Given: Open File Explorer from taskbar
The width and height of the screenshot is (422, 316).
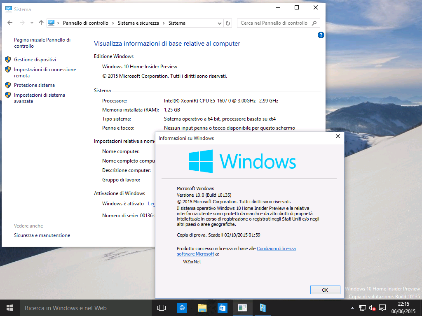Looking at the screenshot, I should click(202, 308).
